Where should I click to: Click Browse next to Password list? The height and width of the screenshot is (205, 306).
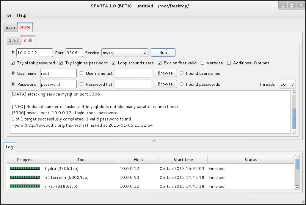tap(165, 84)
